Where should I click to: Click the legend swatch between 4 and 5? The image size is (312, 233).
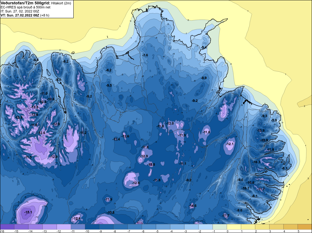290,227
